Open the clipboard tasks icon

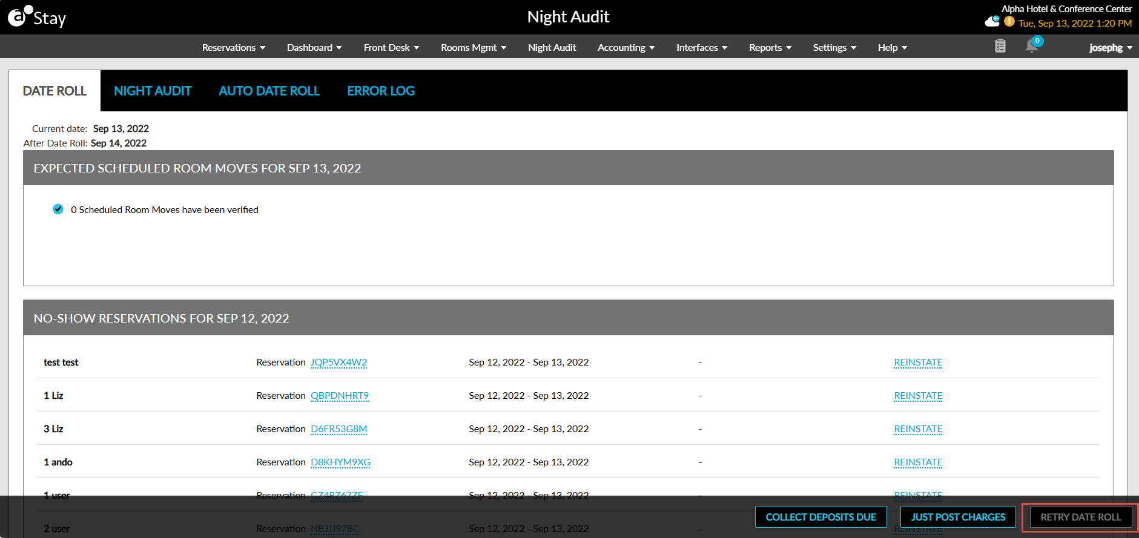(1000, 46)
